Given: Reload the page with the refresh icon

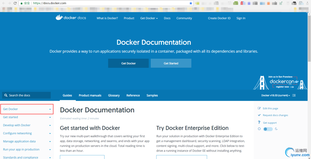Looking at the screenshot, I should click(x=15, y=3).
